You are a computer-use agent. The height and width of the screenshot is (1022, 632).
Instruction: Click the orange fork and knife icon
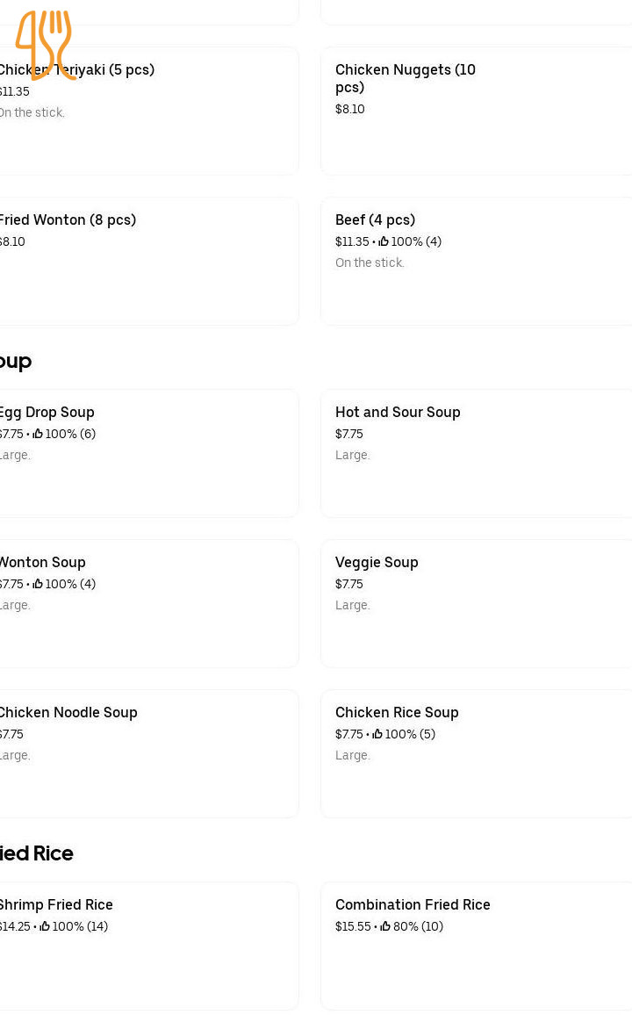[46, 46]
